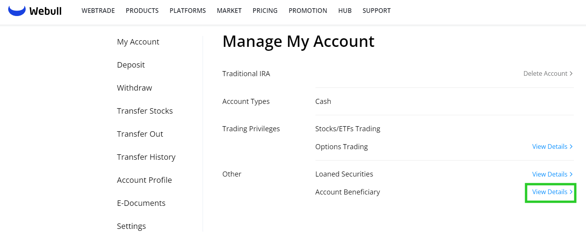Viewport: 586px width, 241px height.
Task: Open Withdraw from the sidebar
Action: coord(134,88)
